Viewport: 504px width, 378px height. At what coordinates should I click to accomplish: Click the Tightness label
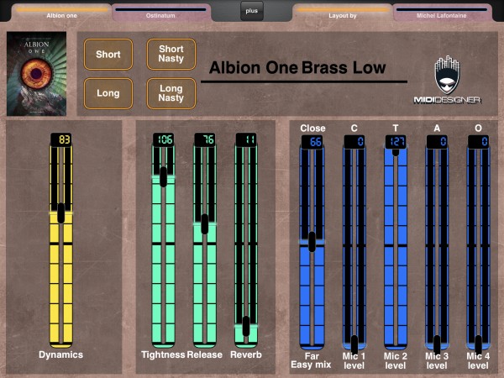coord(163,354)
